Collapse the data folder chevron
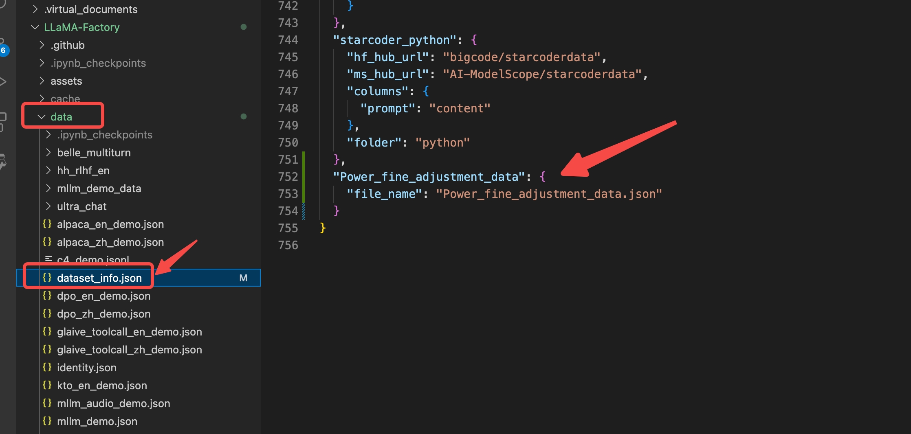 pos(41,117)
